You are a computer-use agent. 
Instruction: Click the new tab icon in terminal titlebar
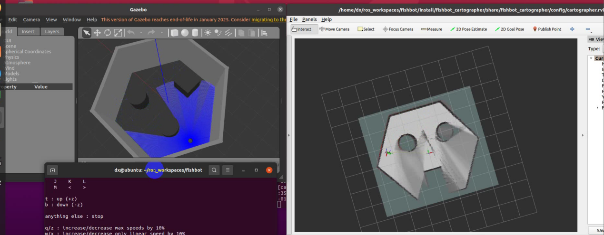52,170
